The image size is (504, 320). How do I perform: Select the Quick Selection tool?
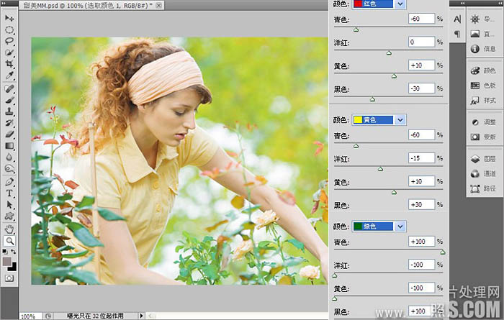(x=9, y=52)
